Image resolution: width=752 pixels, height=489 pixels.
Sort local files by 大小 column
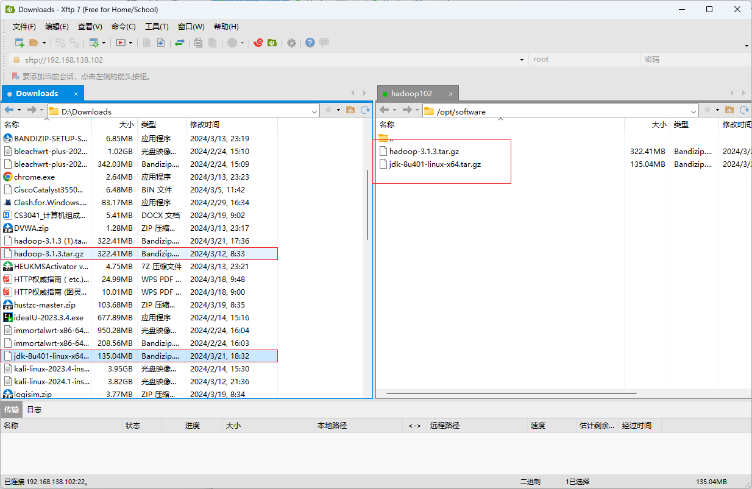pos(115,124)
